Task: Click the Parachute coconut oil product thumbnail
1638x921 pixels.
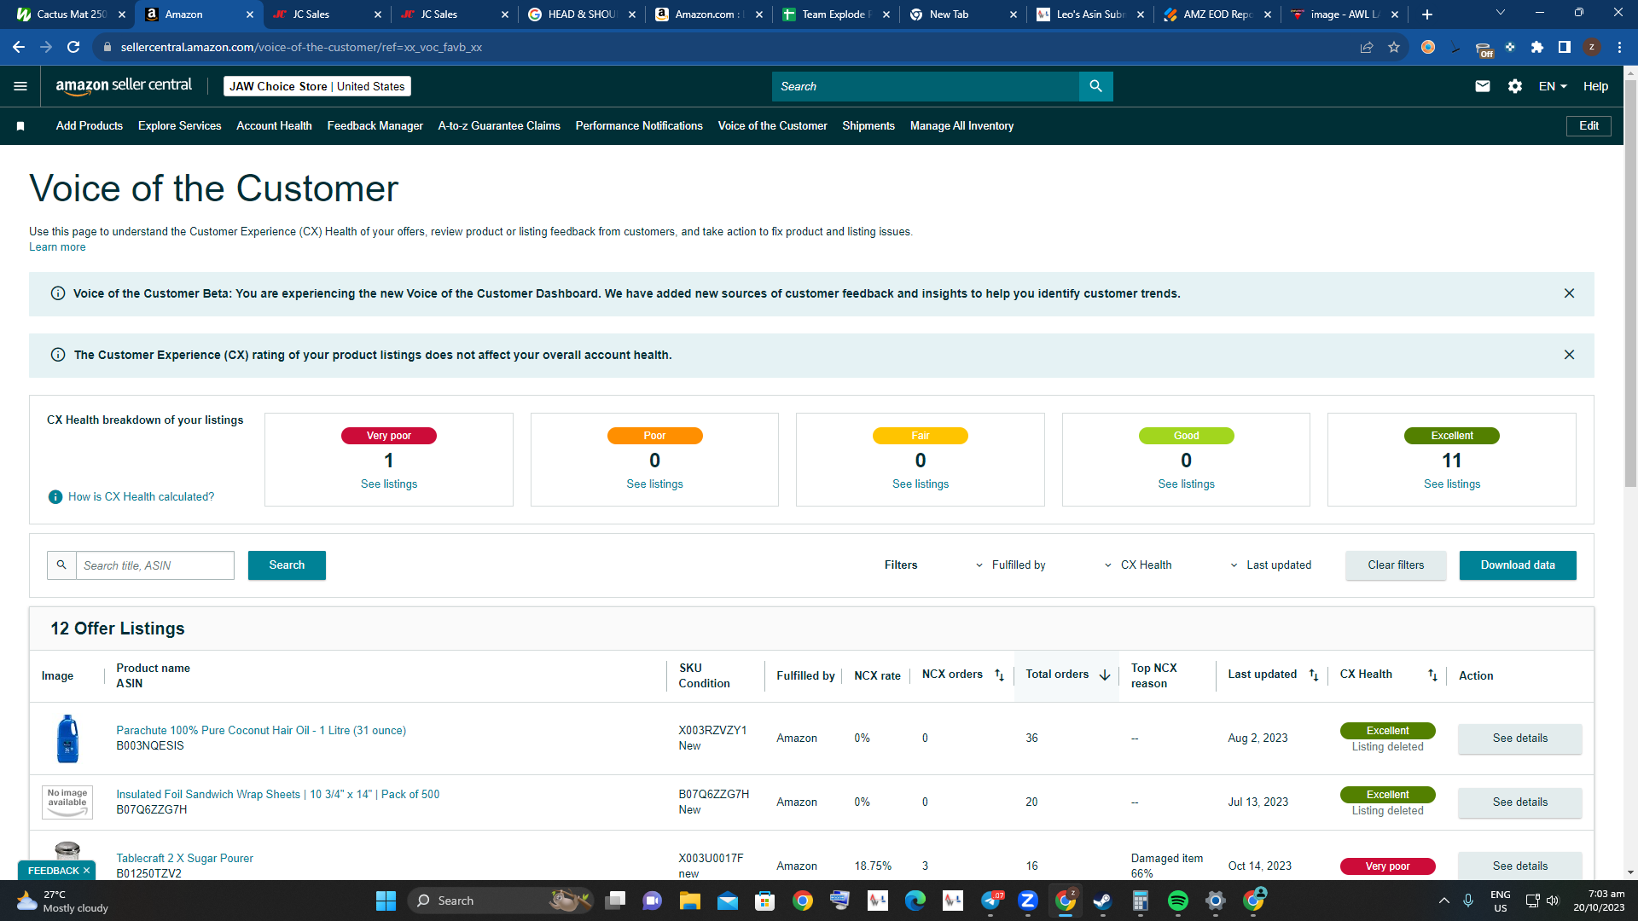Action: pos(67,739)
